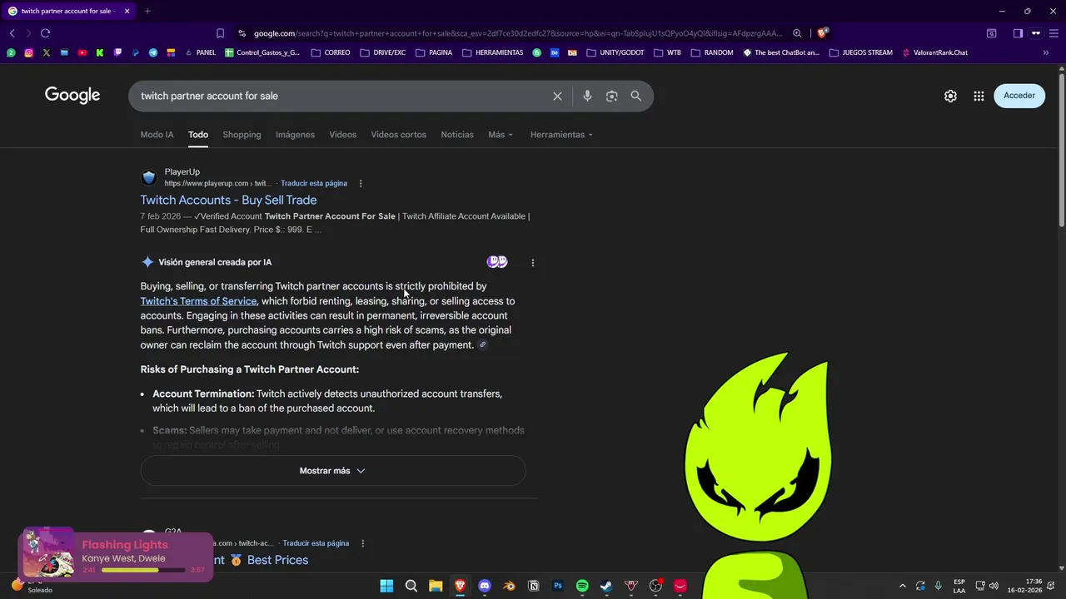Open Photoshop from the taskbar
Image resolution: width=1066 pixels, height=599 pixels.
[558, 586]
